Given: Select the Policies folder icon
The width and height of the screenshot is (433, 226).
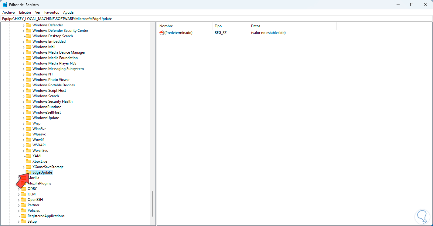Looking at the screenshot, I should [x=24, y=211].
